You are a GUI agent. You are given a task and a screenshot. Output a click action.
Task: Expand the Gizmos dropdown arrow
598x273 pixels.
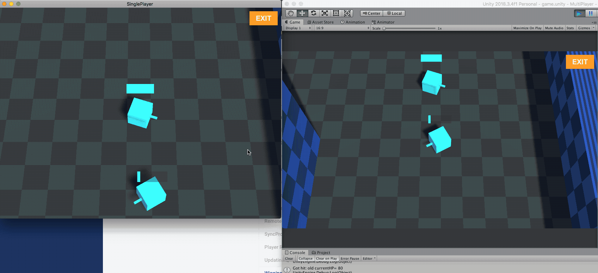click(x=593, y=28)
